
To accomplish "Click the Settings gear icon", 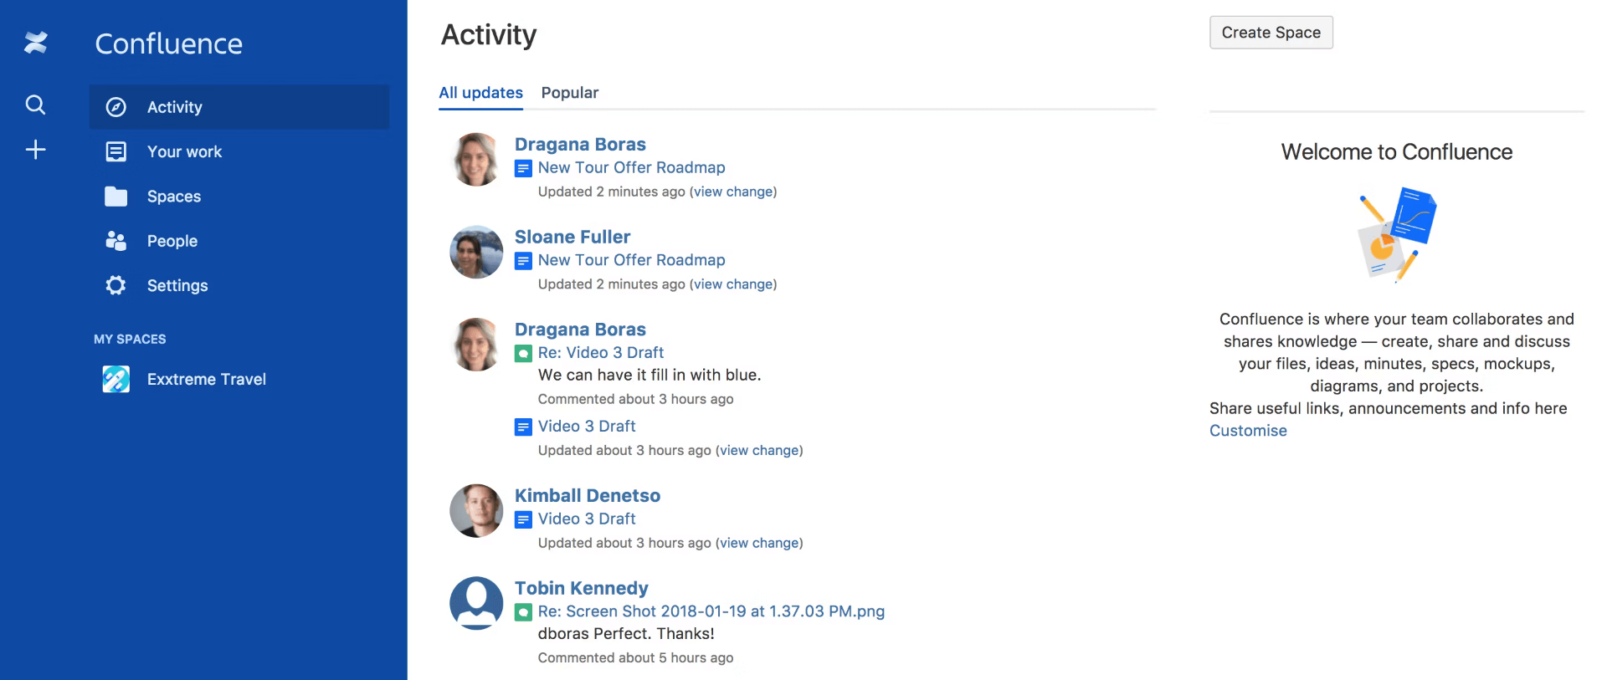I will 116,285.
